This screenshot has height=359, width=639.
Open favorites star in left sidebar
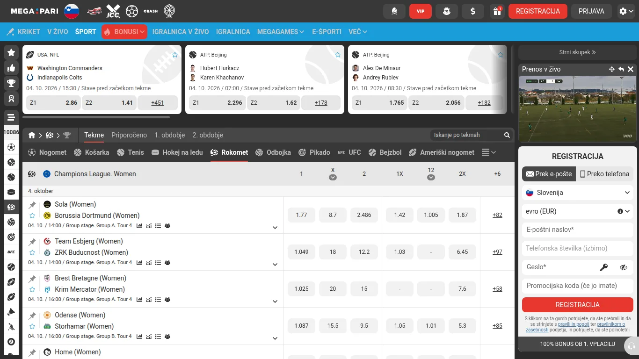click(x=11, y=53)
